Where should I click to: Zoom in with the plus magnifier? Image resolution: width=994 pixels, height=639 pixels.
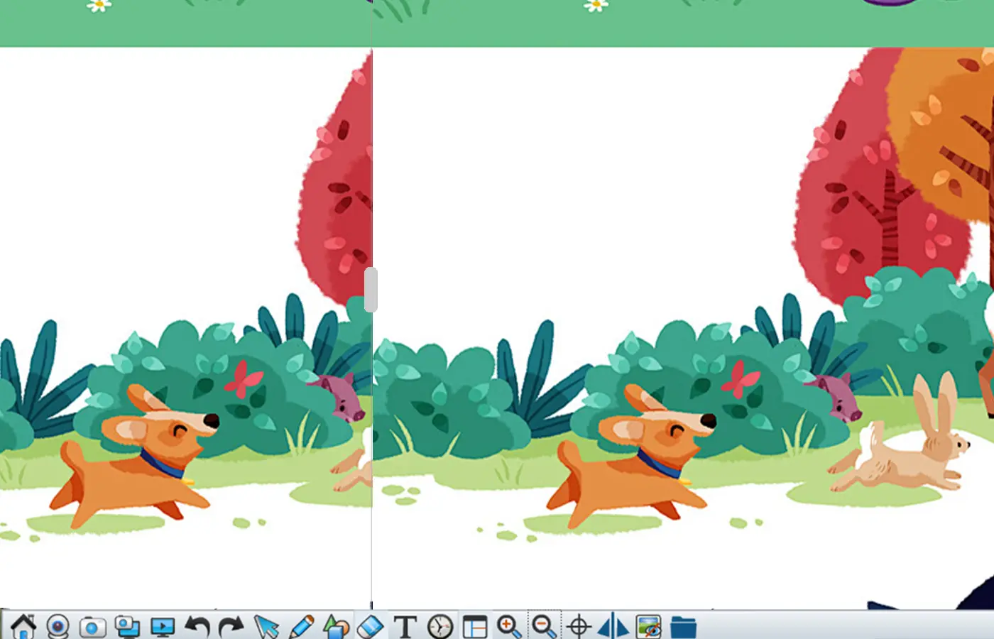coord(509,626)
